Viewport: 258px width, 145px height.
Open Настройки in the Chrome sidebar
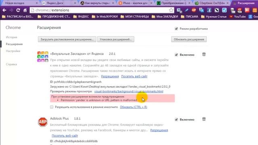pyautogui.click(x=13, y=51)
